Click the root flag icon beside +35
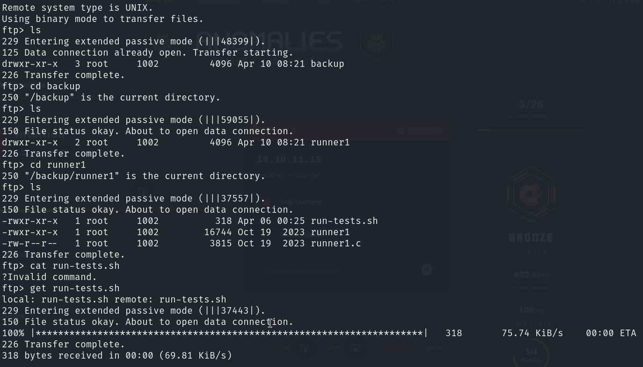643x367 pixels. pos(355,348)
